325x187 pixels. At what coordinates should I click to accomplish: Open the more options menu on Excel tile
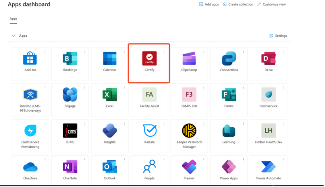tap(124, 87)
